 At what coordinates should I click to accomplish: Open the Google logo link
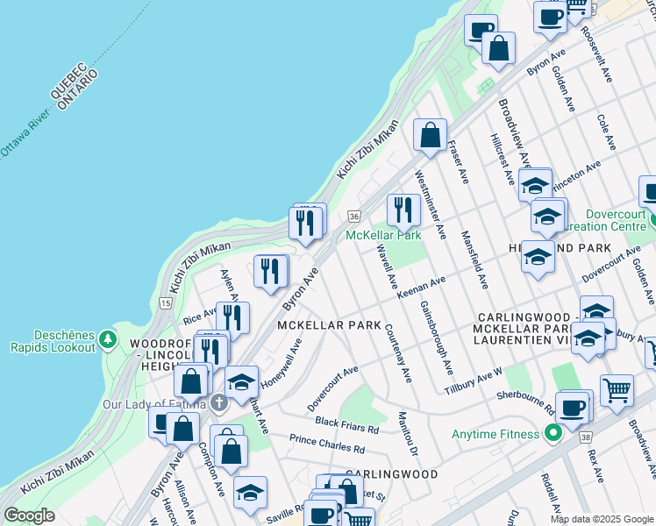click(x=29, y=515)
